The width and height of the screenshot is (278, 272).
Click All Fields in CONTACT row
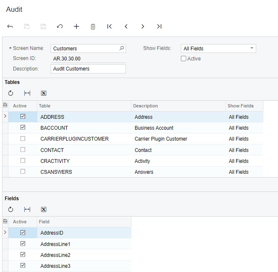click(x=245, y=150)
